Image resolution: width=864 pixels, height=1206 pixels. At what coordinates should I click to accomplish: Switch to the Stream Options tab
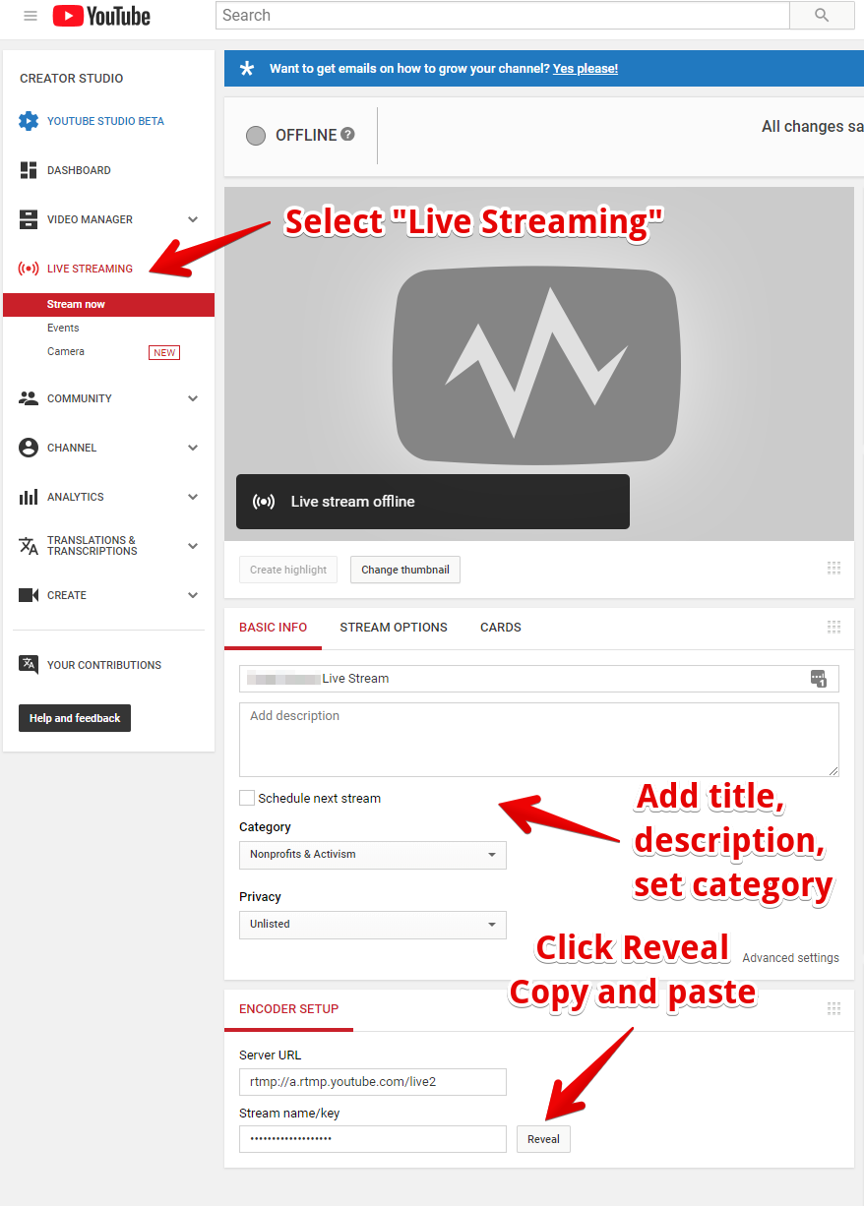pyautogui.click(x=394, y=628)
